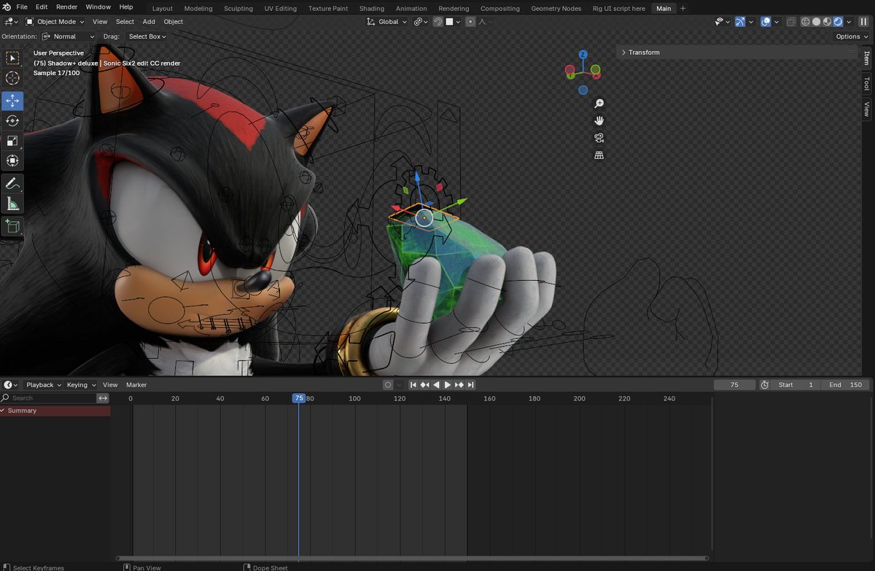Open the File menu

22,7
